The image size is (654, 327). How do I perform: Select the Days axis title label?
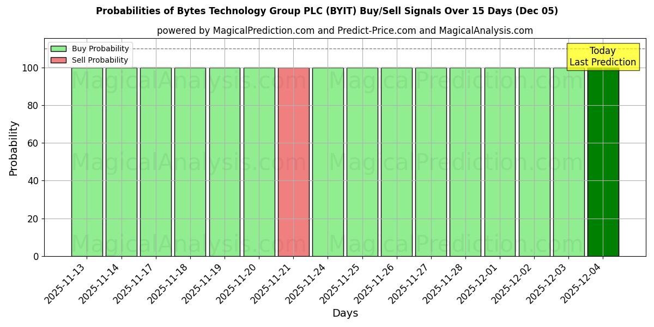pyautogui.click(x=346, y=313)
